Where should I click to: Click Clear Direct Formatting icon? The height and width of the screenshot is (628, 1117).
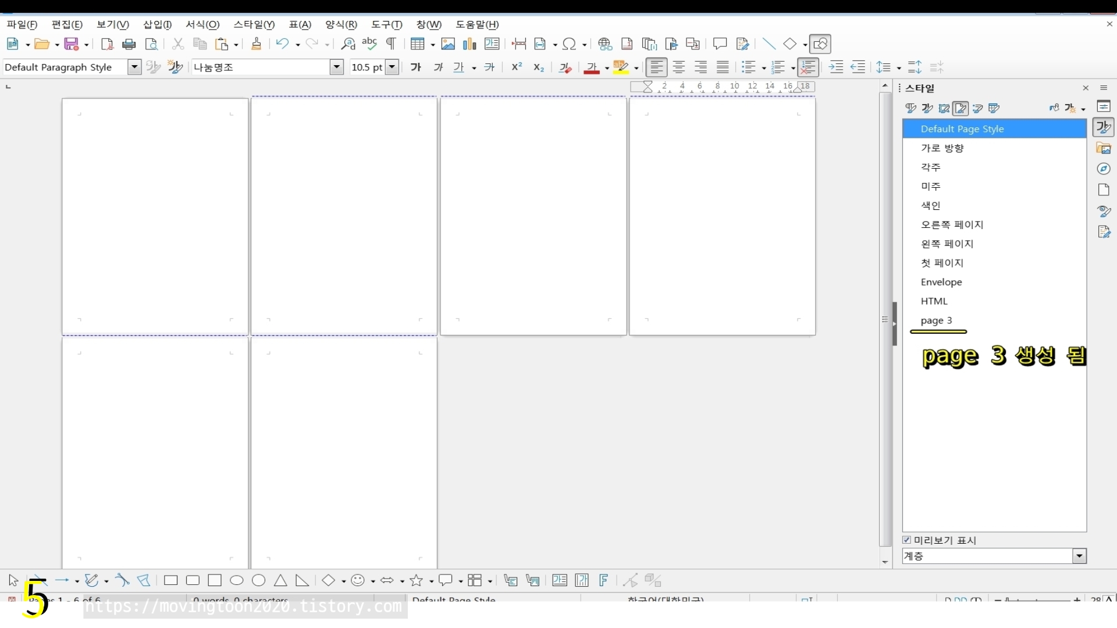coord(565,67)
